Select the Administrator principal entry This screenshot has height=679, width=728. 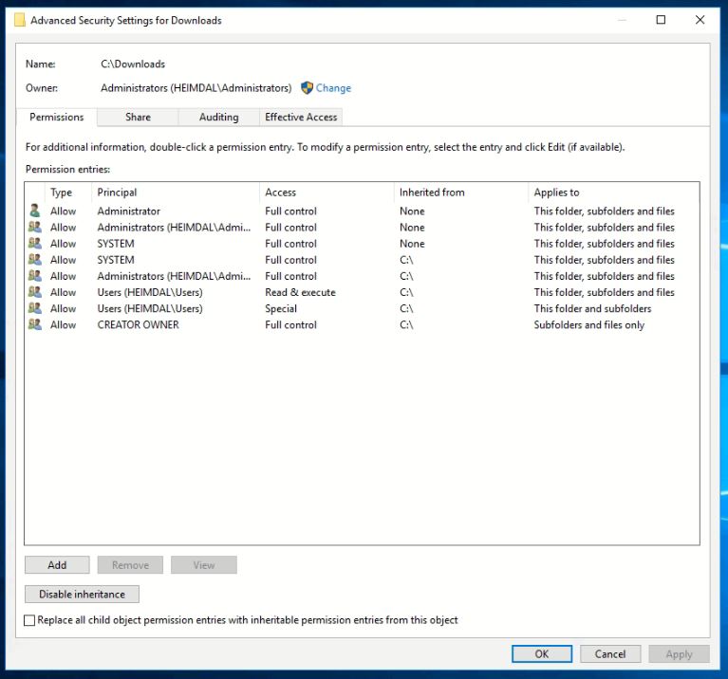[128, 211]
